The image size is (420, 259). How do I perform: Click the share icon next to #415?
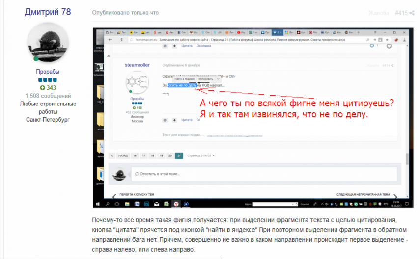[x=412, y=13]
